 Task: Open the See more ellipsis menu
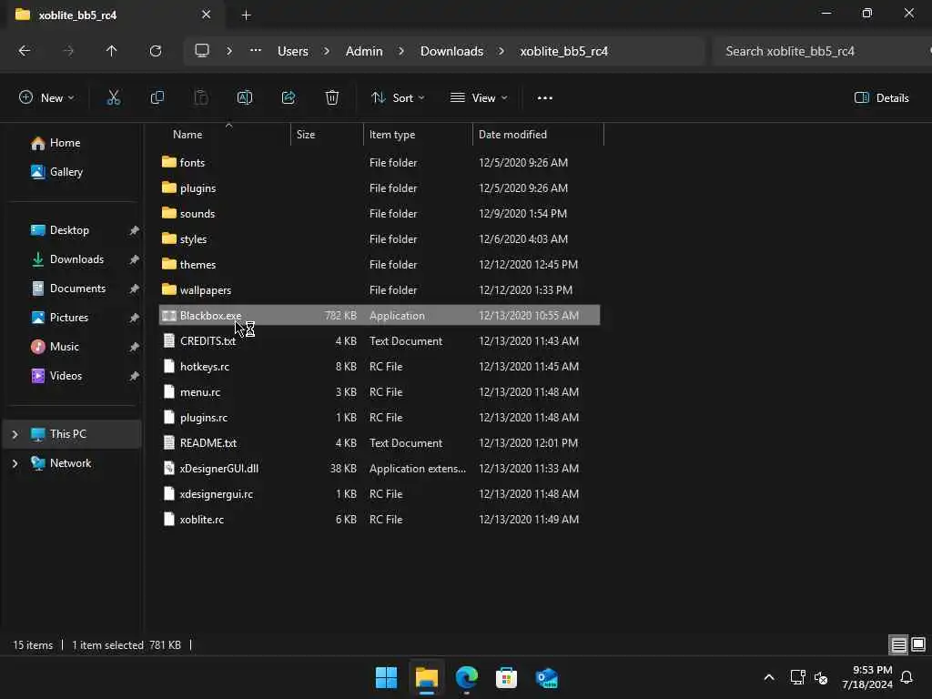(x=545, y=98)
